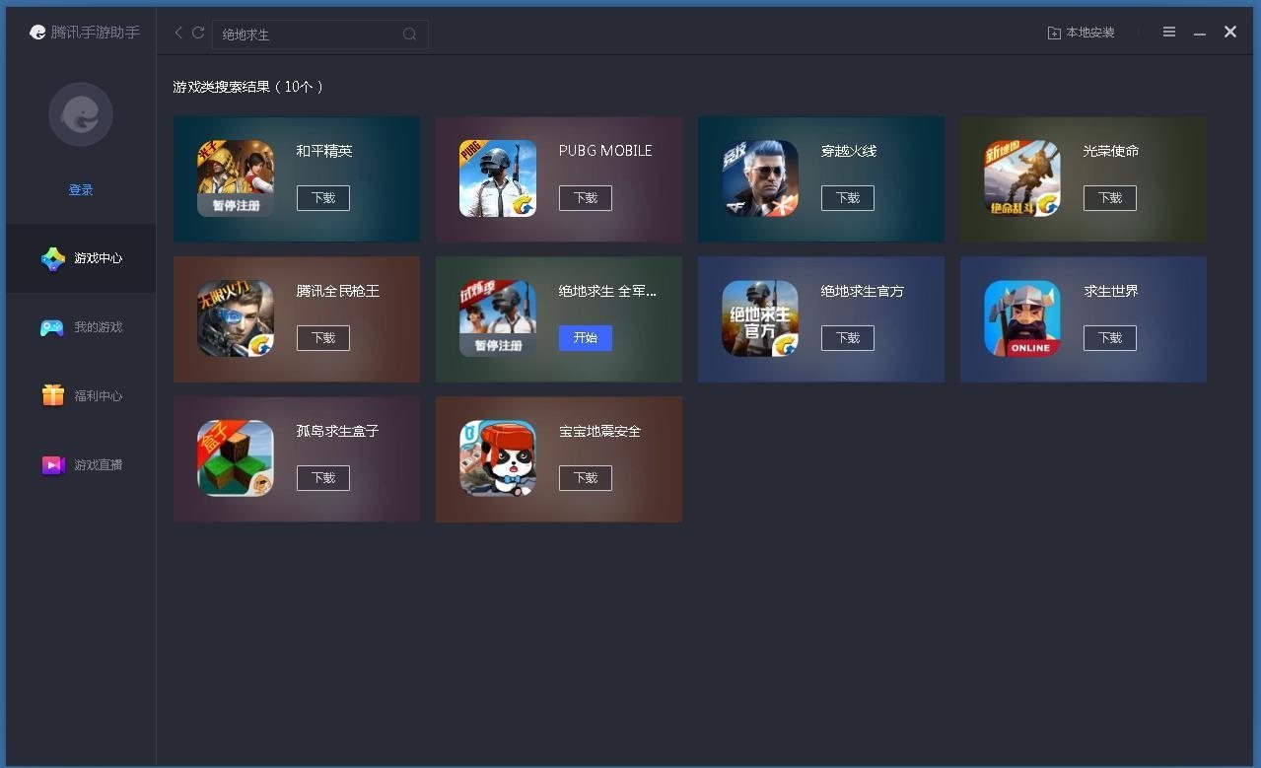Select 我的游戏 in sidebar
The width and height of the screenshot is (1261, 768).
coord(81,327)
